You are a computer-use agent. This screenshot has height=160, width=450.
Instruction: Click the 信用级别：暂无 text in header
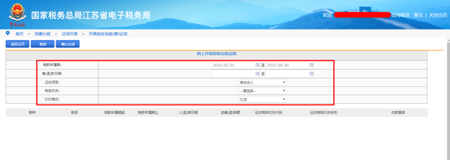(407, 15)
